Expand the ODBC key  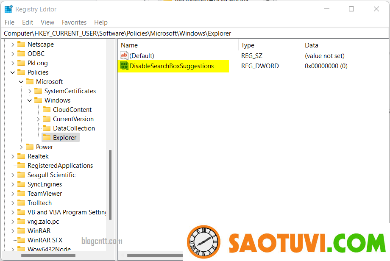point(13,54)
